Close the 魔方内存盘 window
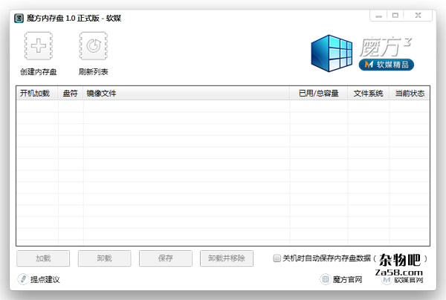 coord(418,16)
